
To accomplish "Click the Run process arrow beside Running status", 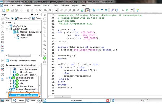I will (2, 61).
